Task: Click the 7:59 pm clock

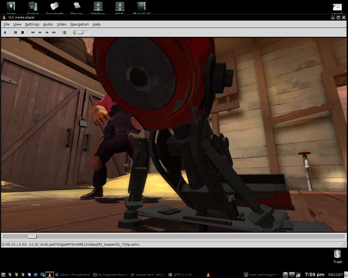Action: [x=315, y=275]
